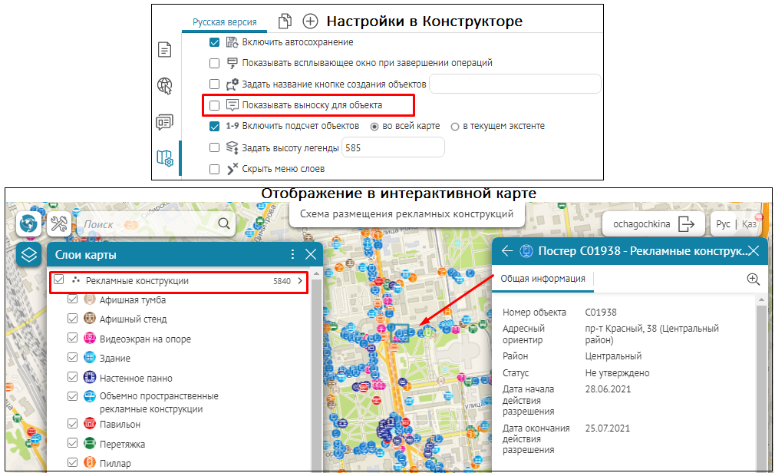This screenshot has height=473, width=775.
Task: Open the globe settings sidebar icon
Action: [x=164, y=84]
